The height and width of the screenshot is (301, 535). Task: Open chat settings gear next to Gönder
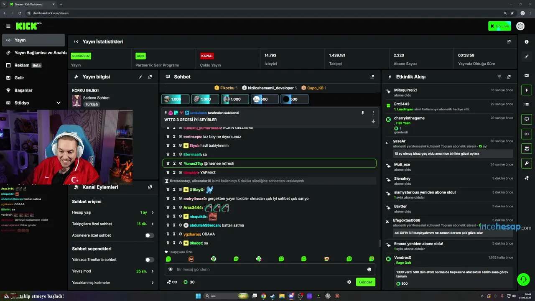[349, 282]
